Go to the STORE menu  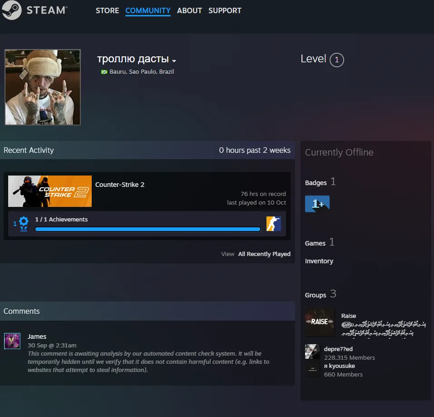pyautogui.click(x=108, y=10)
